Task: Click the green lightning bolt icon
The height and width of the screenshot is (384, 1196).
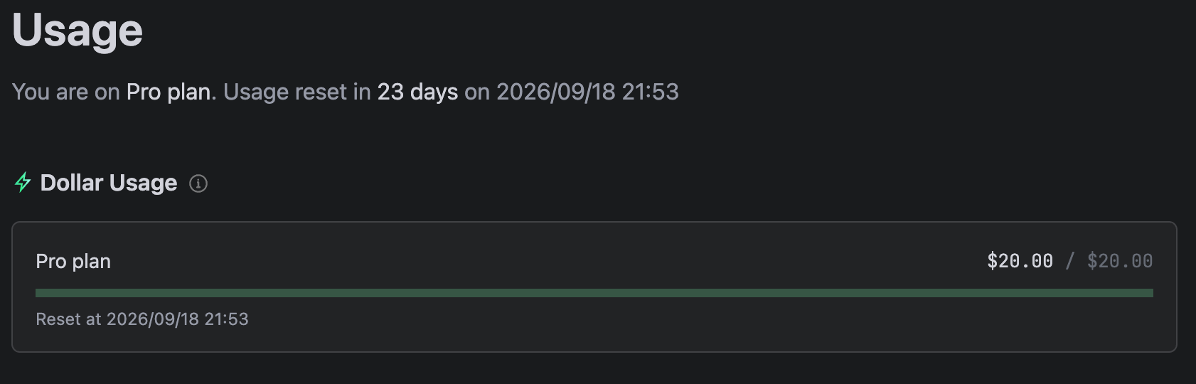Action: [x=23, y=183]
